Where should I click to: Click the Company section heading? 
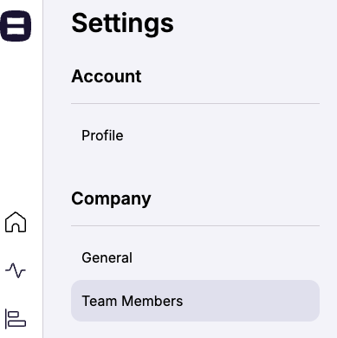click(x=111, y=199)
